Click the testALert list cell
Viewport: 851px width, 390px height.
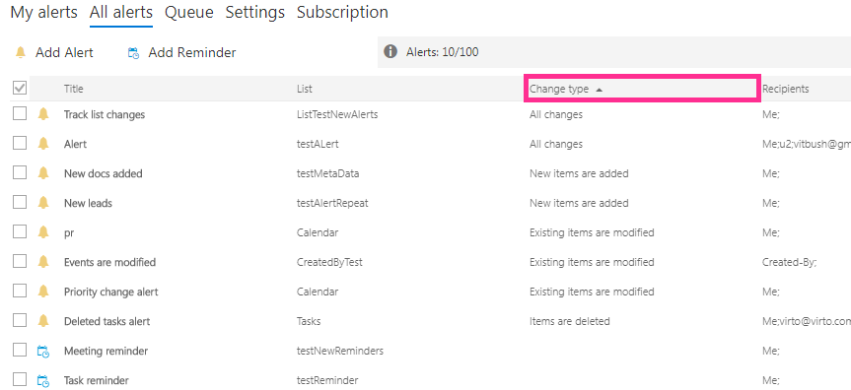(319, 144)
